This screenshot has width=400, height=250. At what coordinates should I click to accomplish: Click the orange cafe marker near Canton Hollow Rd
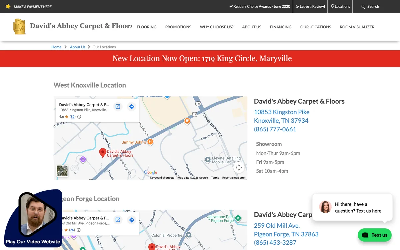pos(187,121)
